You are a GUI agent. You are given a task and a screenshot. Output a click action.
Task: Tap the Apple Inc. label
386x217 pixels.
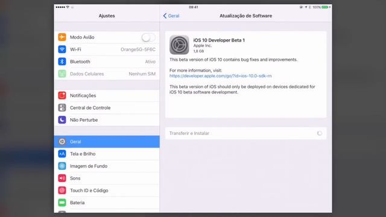click(203, 46)
